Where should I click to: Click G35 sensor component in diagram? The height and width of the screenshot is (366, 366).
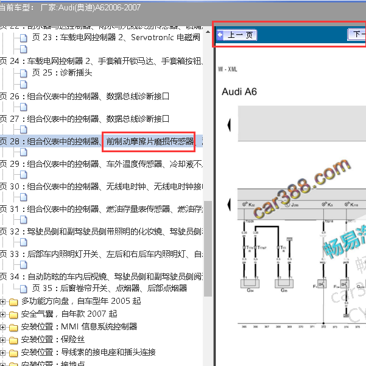[x=284, y=283]
